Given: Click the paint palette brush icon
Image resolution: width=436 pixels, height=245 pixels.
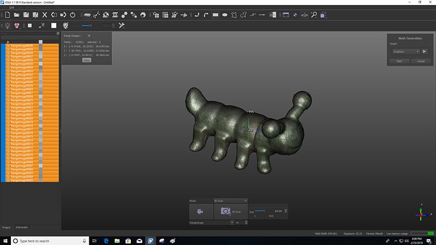Looking at the screenshot, I should pos(65,26).
